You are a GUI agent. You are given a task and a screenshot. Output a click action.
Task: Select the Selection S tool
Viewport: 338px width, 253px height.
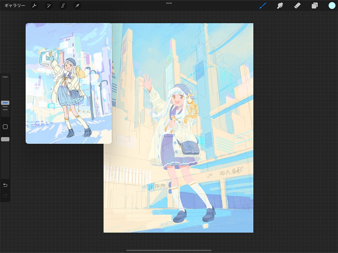coord(63,6)
